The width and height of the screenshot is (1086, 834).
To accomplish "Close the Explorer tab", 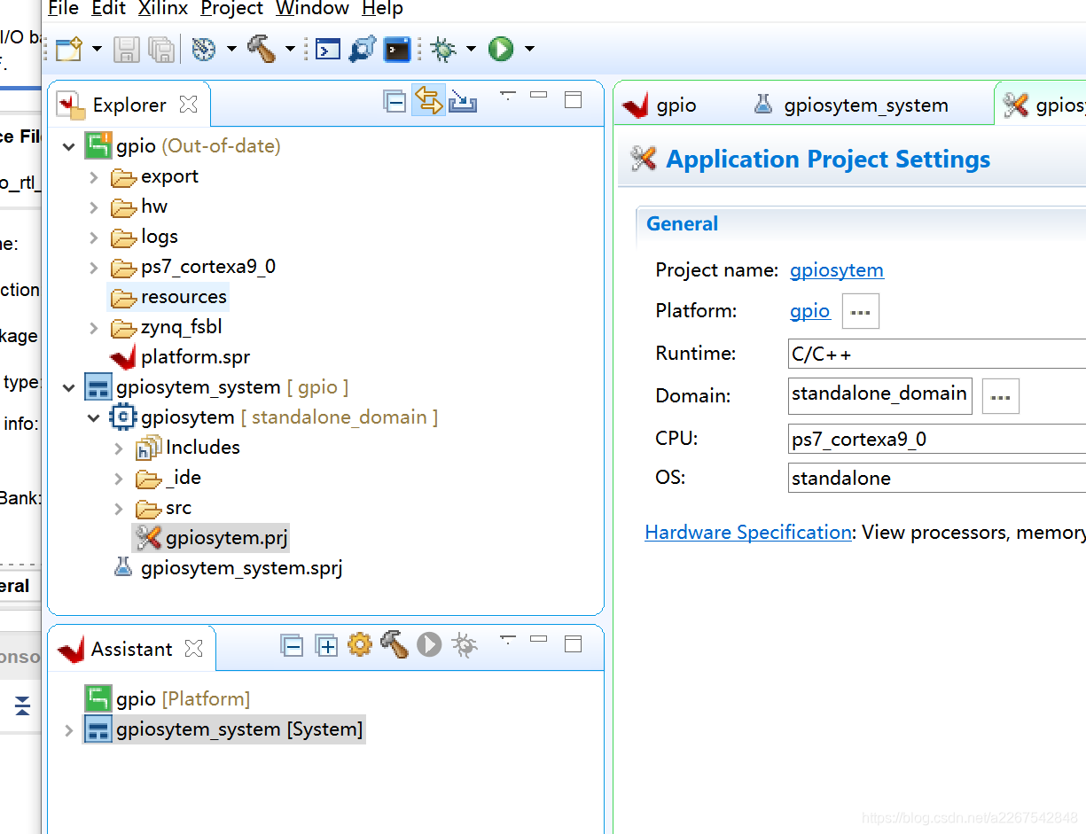I will pos(188,105).
